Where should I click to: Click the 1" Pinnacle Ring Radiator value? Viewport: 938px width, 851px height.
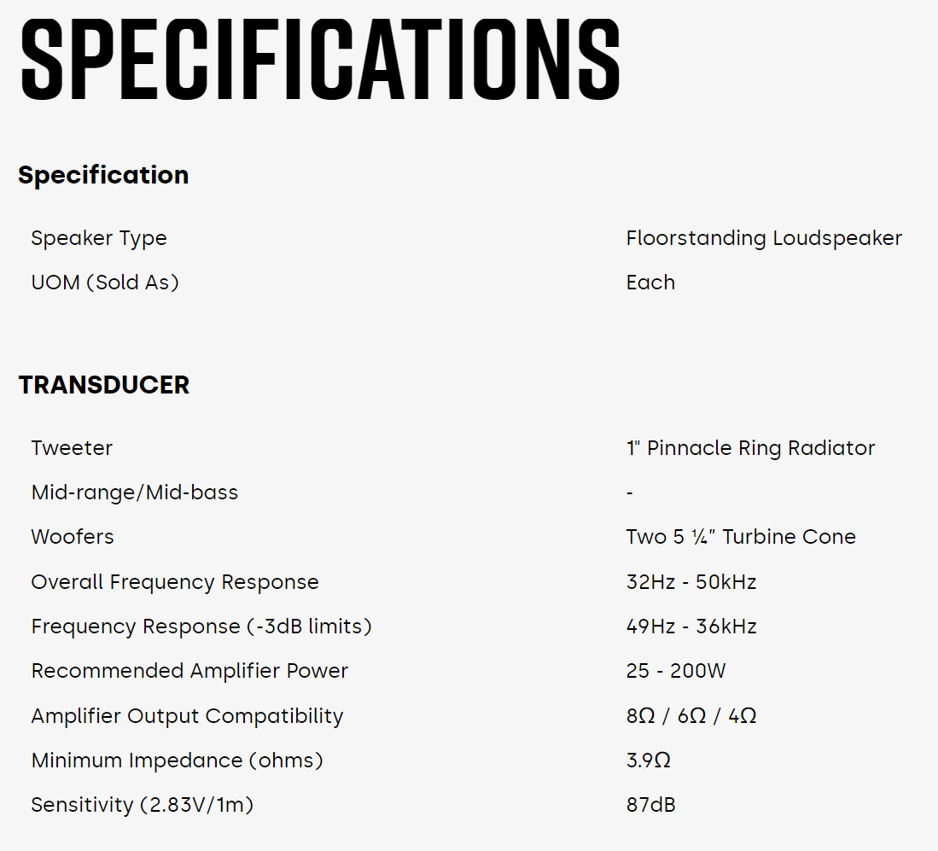tap(750, 448)
